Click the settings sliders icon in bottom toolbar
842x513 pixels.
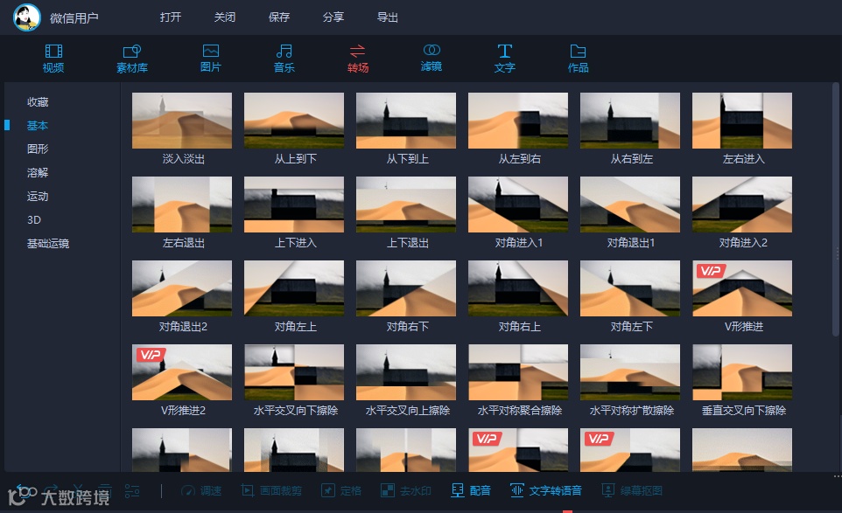(x=132, y=490)
